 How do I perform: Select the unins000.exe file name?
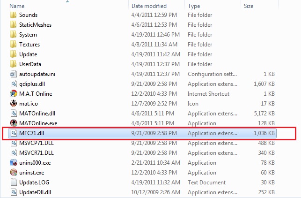click(35, 163)
